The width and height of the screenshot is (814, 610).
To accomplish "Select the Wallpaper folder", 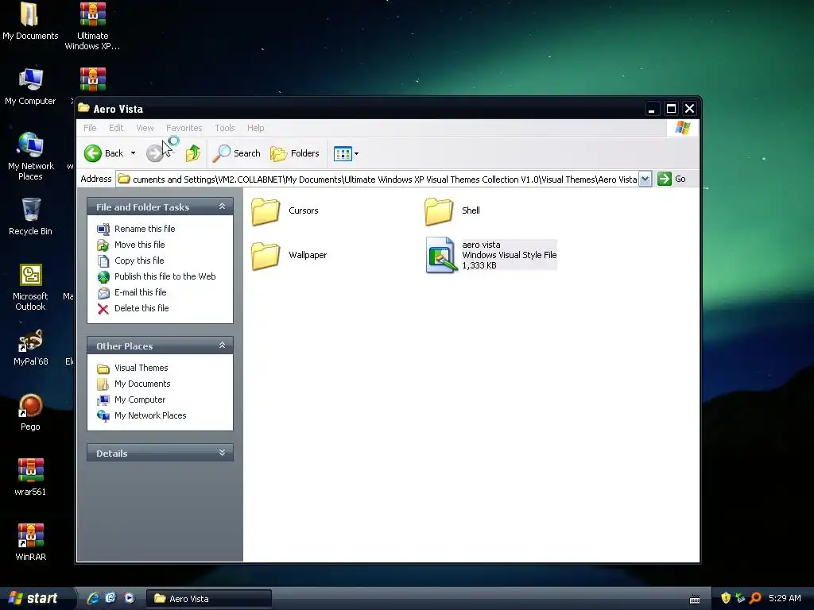I will coord(289,255).
